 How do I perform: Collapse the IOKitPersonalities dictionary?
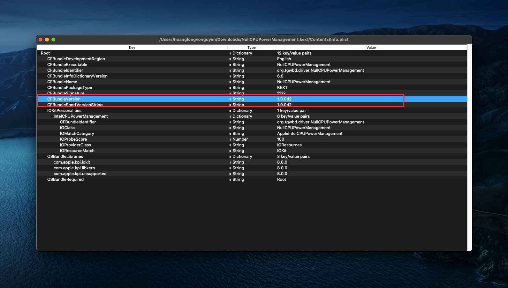(45, 111)
